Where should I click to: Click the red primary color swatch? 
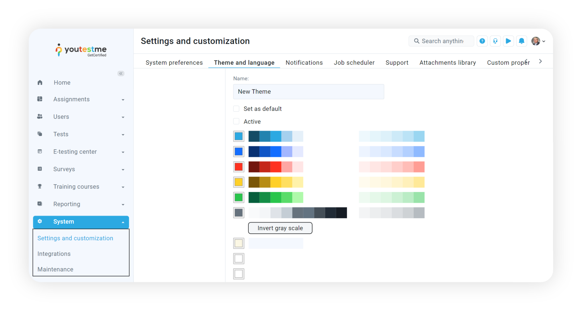238,167
